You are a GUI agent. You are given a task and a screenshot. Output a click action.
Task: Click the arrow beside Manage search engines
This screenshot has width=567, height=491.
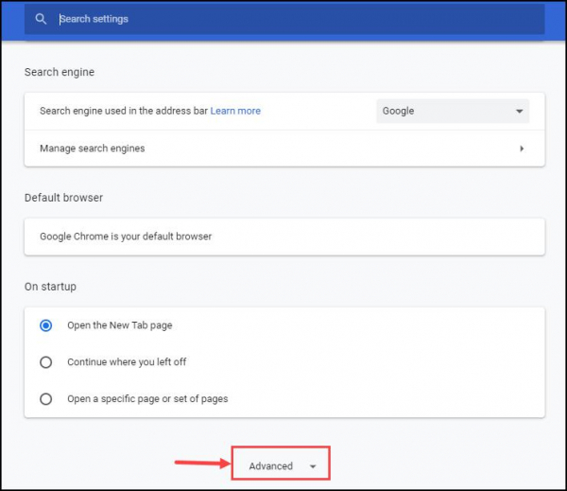(522, 149)
